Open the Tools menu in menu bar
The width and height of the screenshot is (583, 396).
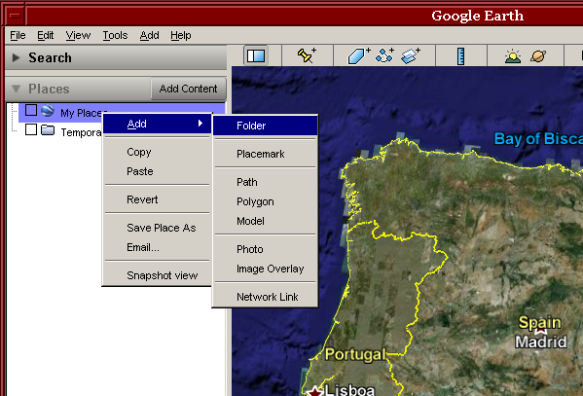click(115, 35)
